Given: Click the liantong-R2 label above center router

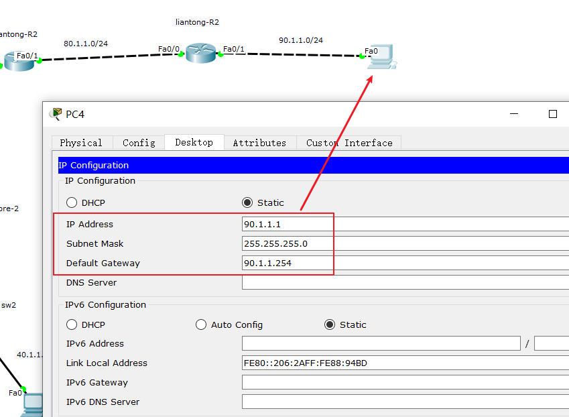Looking at the screenshot, I should (198, 22).
